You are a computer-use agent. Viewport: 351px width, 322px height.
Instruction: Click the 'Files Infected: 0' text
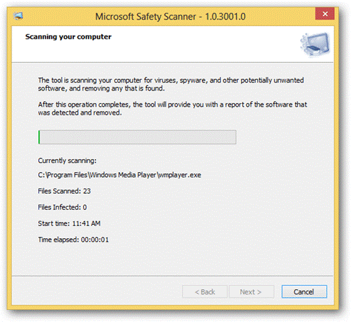62,207
